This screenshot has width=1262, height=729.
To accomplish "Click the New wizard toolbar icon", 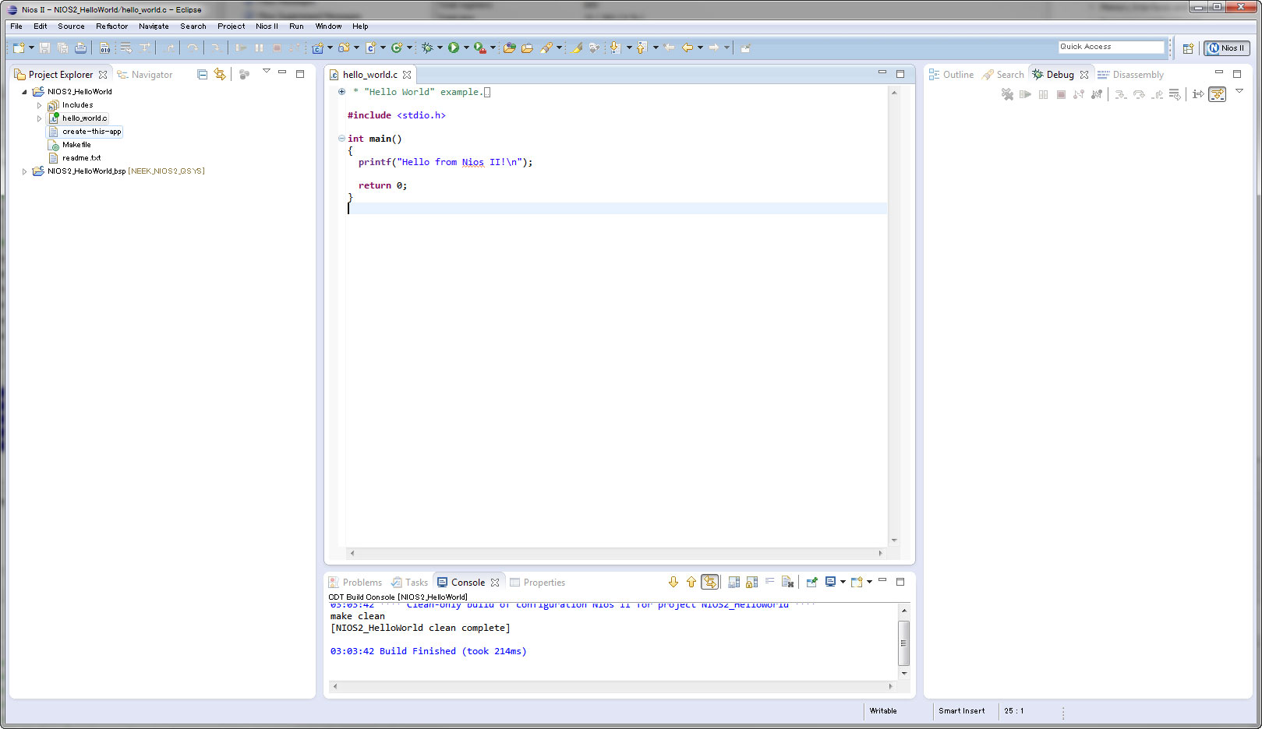I will point(19,48).
